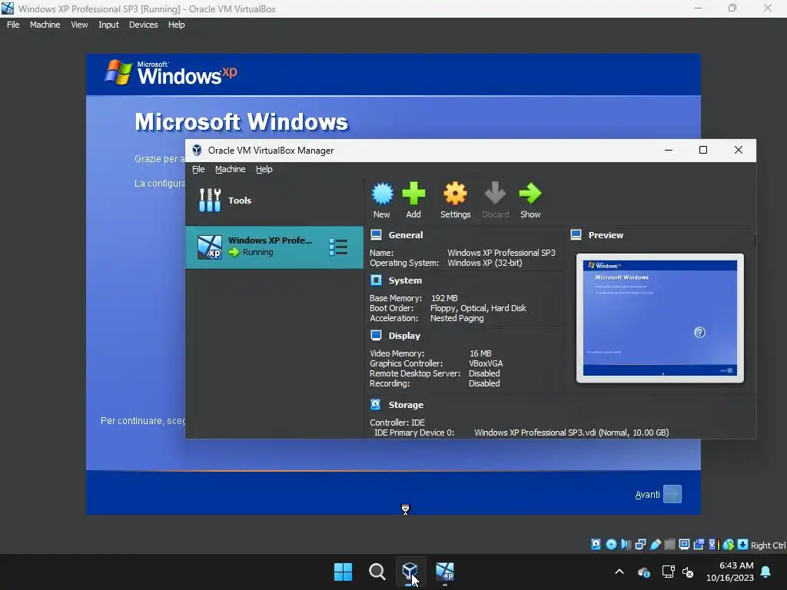Click the notification bell icon in system tray
Screen dimensions: 787x590
coord(766,572)
